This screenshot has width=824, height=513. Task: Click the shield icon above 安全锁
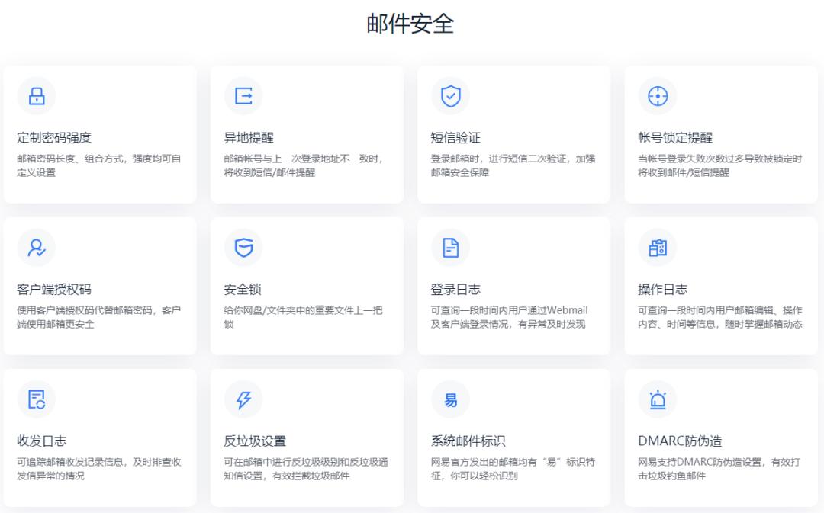243,247
